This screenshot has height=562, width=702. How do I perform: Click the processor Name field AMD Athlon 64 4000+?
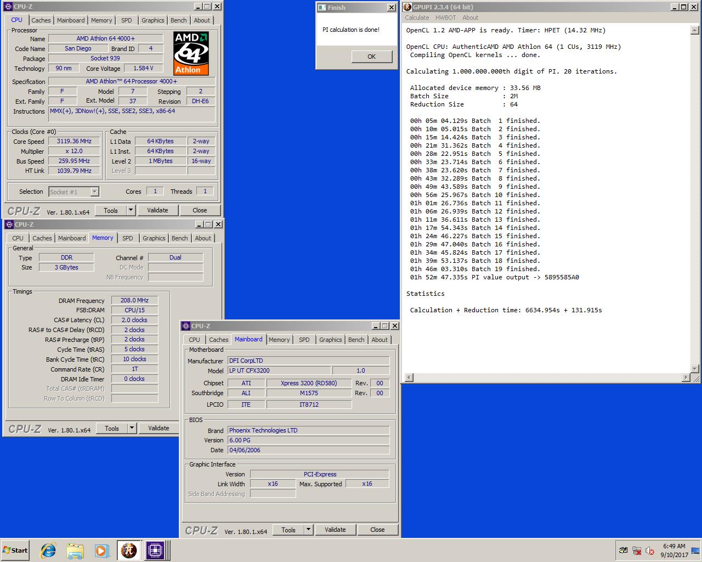click(x=105, y=38)
